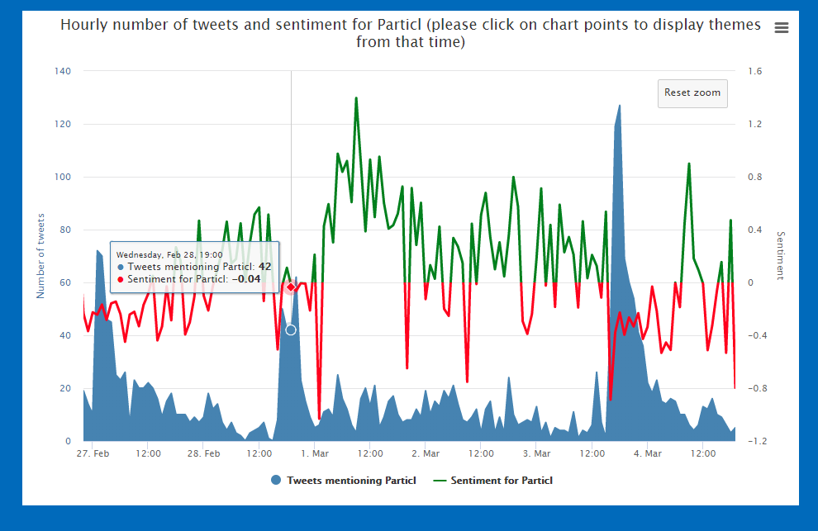Click the chart title 'Hourly number of tweets'

pyautogui.click(x=411, y=33)
